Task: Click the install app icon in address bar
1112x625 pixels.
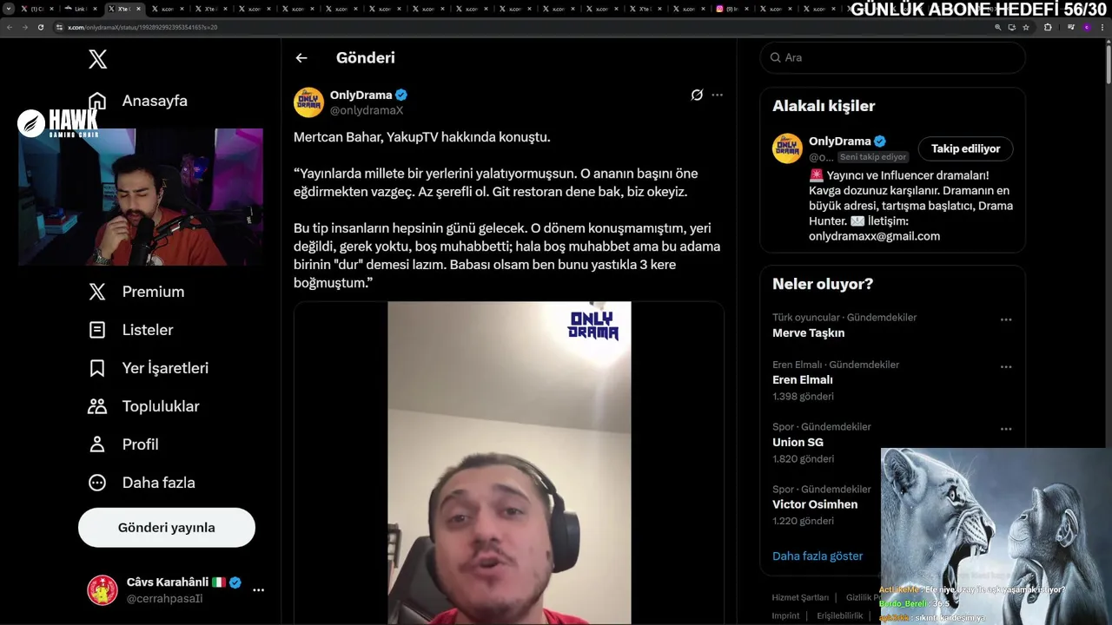Action: tap(1012, 27)
